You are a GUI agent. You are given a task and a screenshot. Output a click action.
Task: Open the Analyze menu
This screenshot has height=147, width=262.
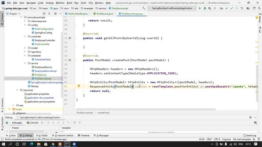[50, 3]
